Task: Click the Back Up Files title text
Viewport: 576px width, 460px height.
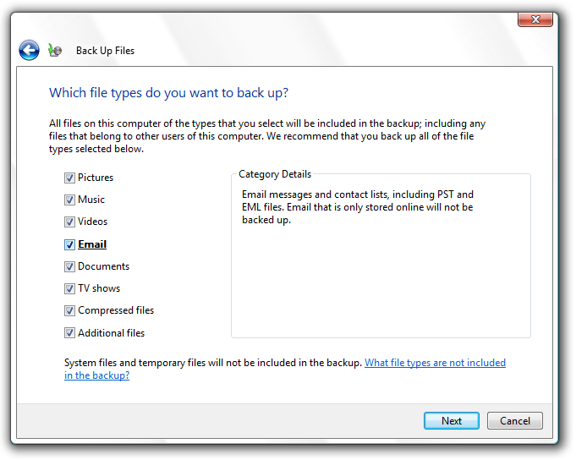Action: (x=105, y=51)
